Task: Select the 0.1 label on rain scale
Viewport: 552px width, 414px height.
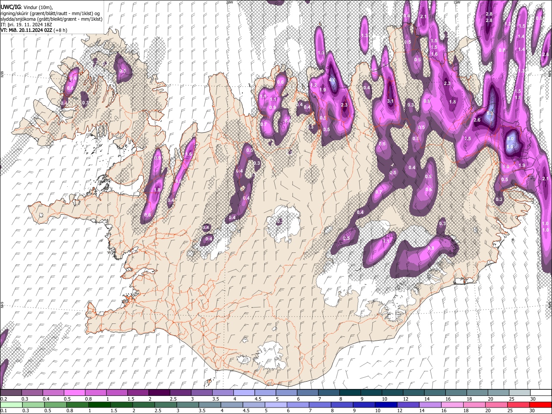Action: click(x=3, y=411)
